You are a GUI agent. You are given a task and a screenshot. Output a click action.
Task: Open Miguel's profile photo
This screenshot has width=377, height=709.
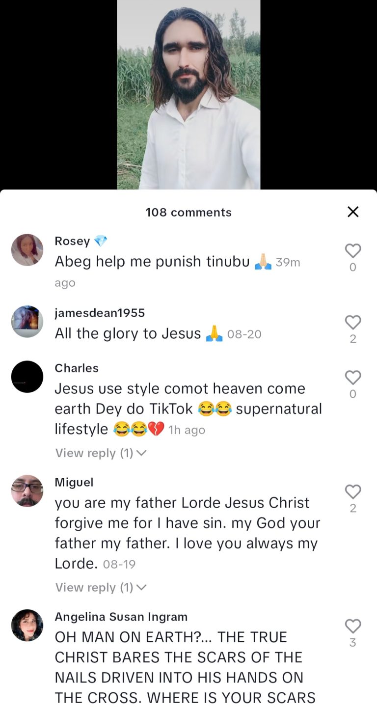27,491
